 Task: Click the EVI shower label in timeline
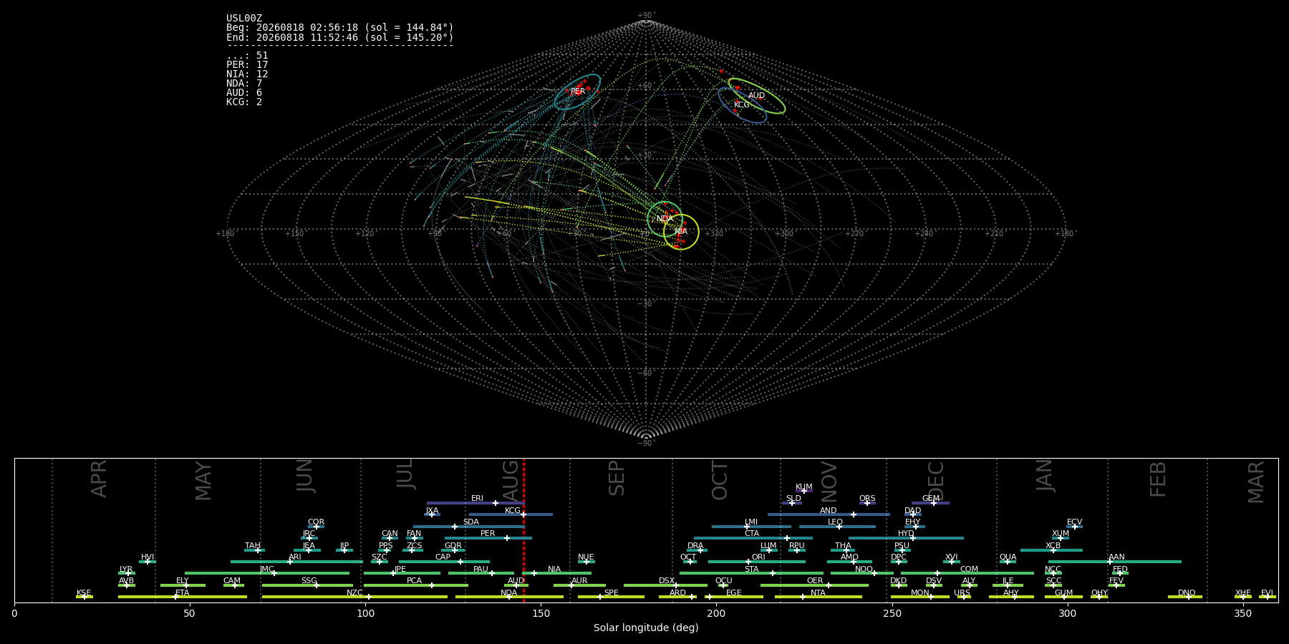tap(1267, 593)
